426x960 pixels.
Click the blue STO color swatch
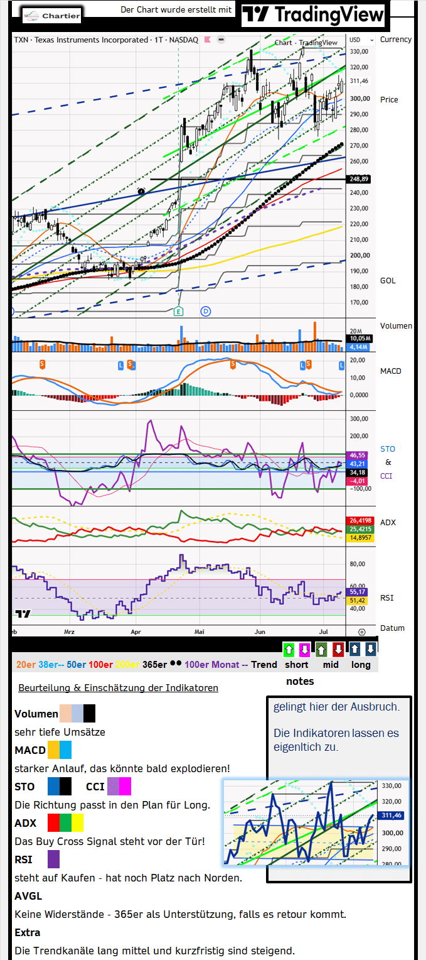[54, 787]
